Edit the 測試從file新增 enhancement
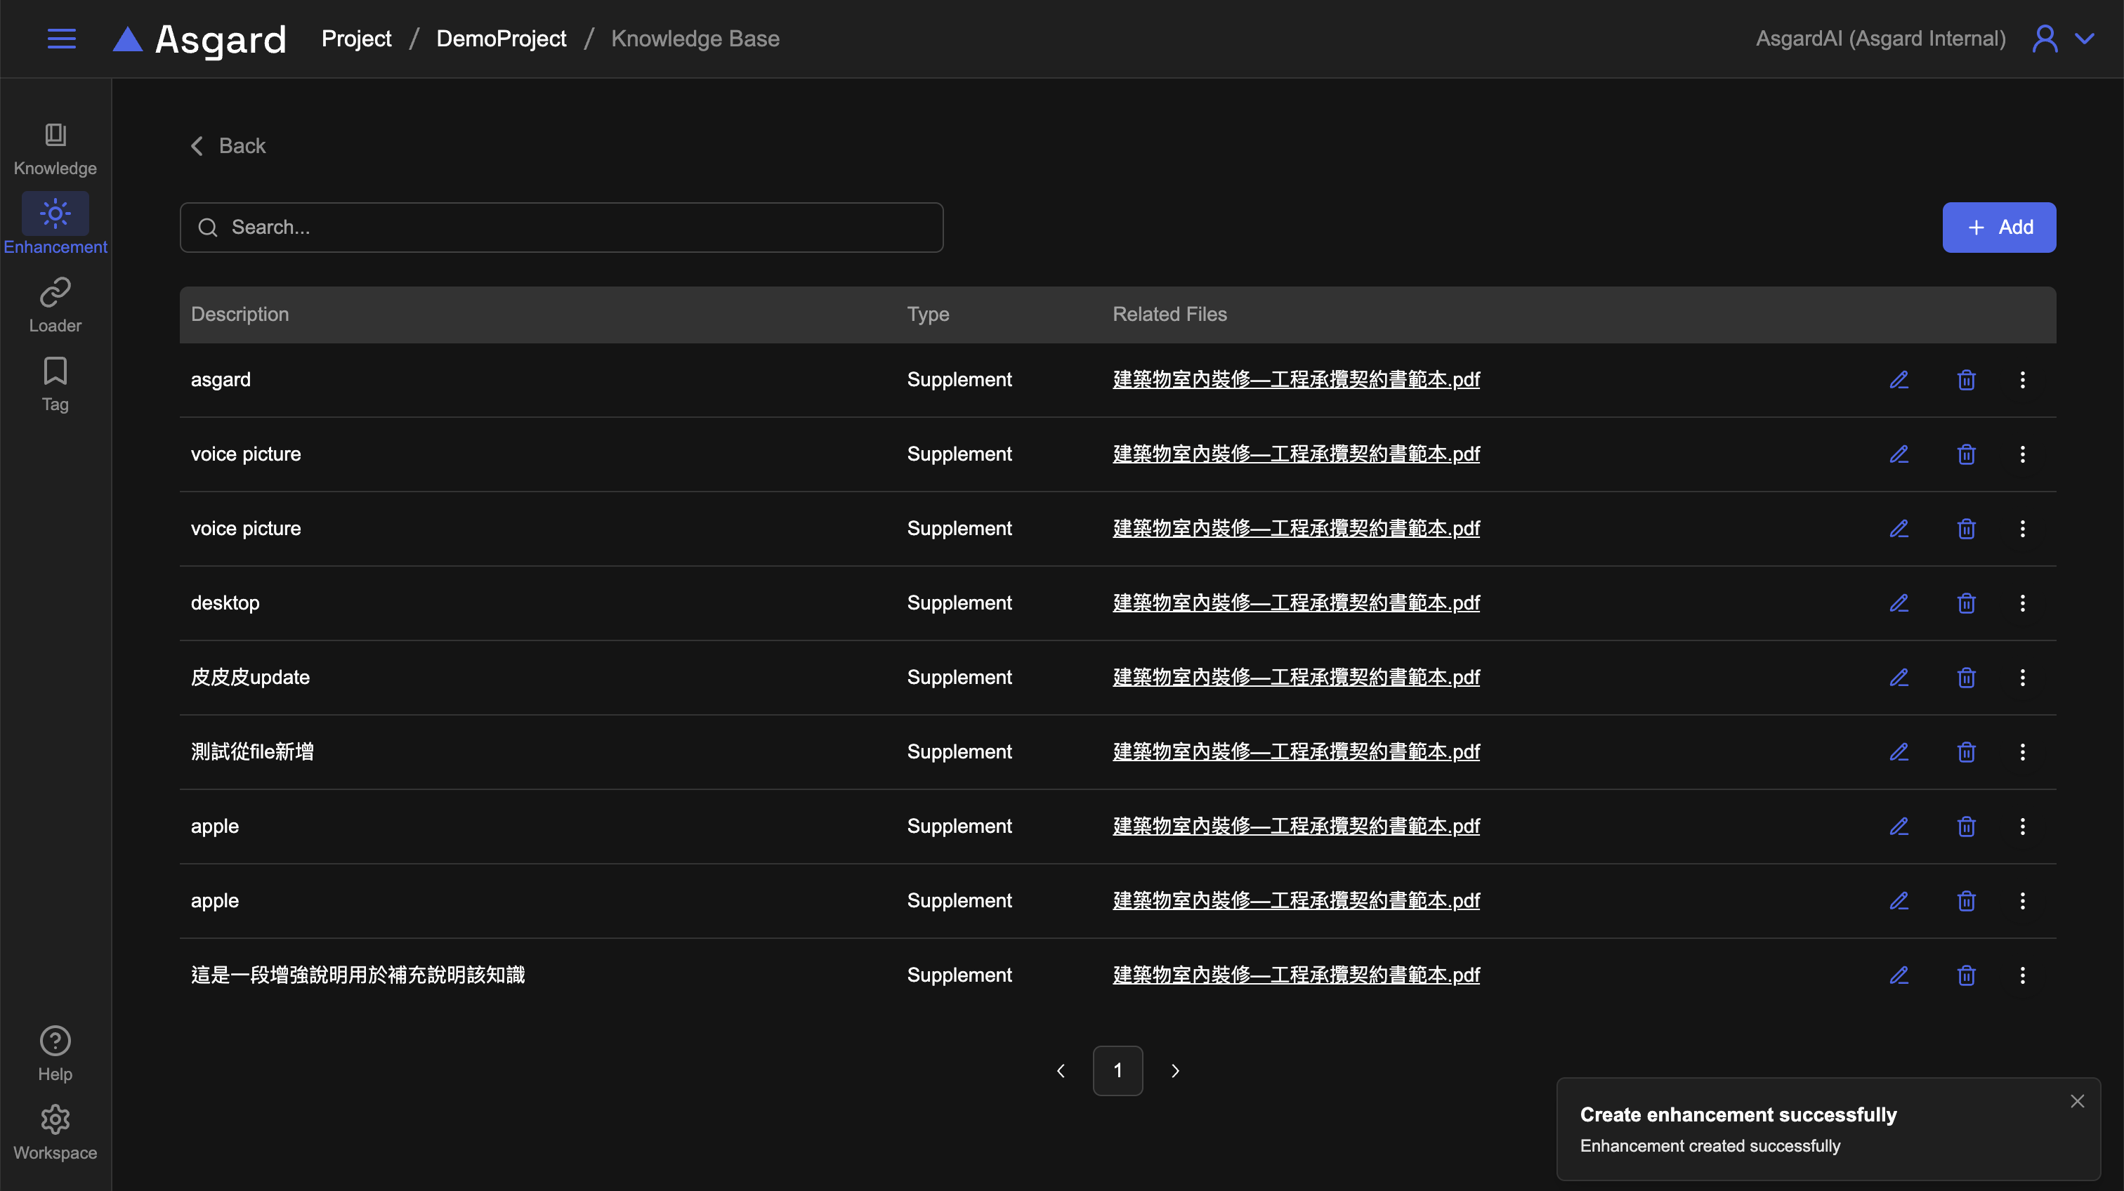The height and width of the screenshot is (1191, 2124). [1899, 751]
